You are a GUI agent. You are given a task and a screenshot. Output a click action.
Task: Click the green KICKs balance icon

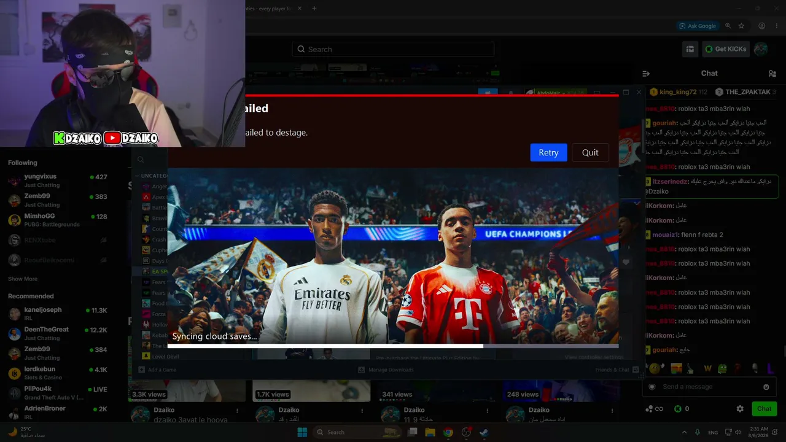(x=678, y=409)
